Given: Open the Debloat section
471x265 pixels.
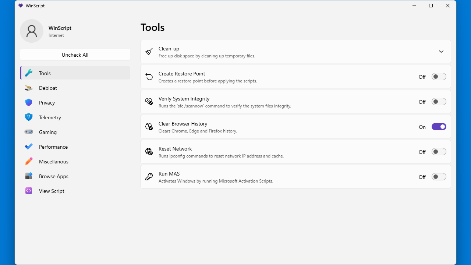Looking at the screenshot, I should (75, 88).
